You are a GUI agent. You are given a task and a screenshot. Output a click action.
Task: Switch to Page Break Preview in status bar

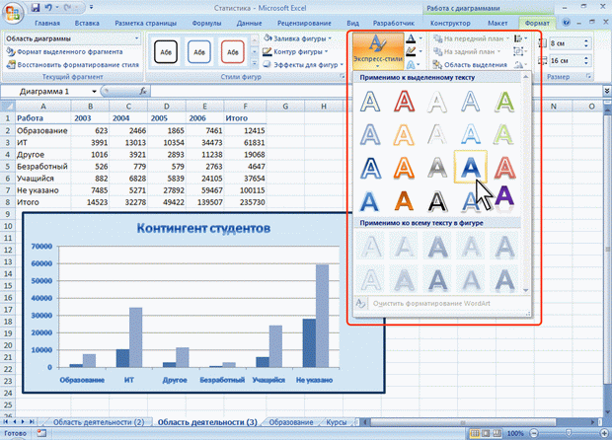(x=497, y=433)
